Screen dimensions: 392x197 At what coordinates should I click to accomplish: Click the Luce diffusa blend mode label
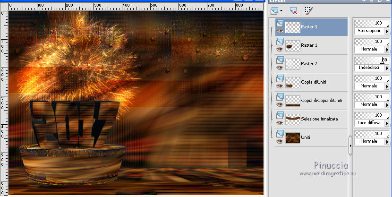[369, 123]
